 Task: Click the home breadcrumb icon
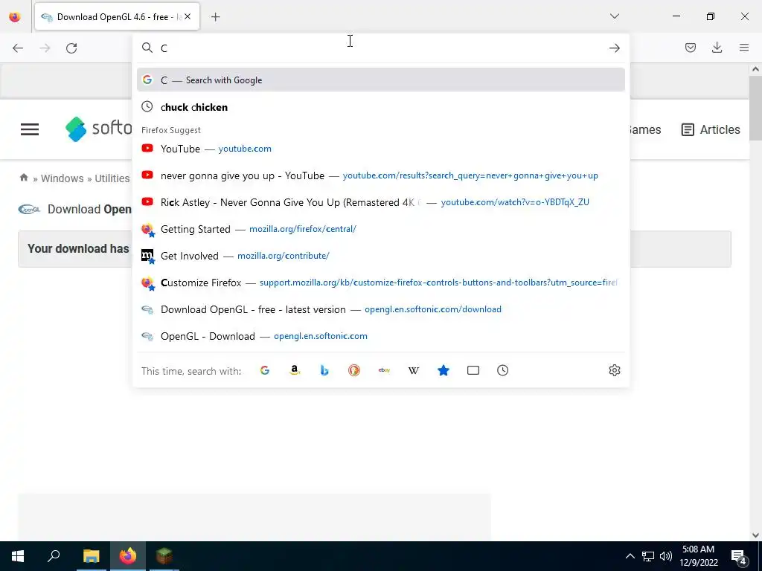[x=23, y=178]
